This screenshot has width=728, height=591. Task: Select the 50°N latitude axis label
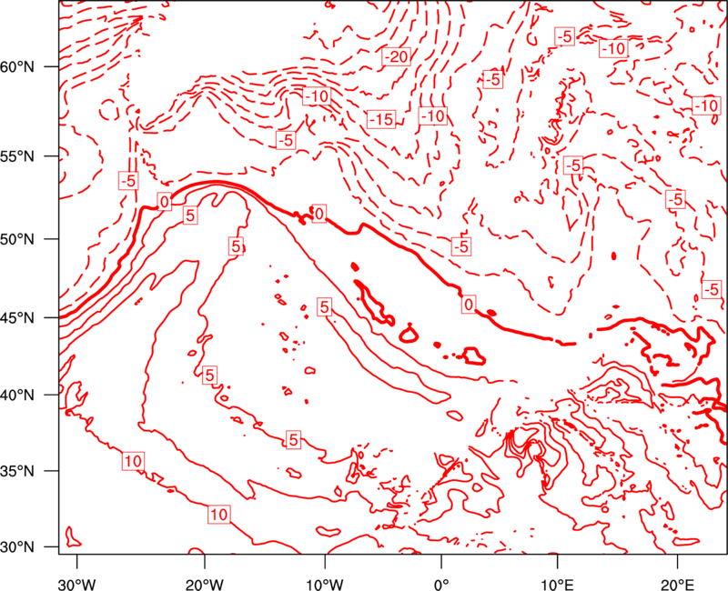pyautogui.click(x=17, y=239)
